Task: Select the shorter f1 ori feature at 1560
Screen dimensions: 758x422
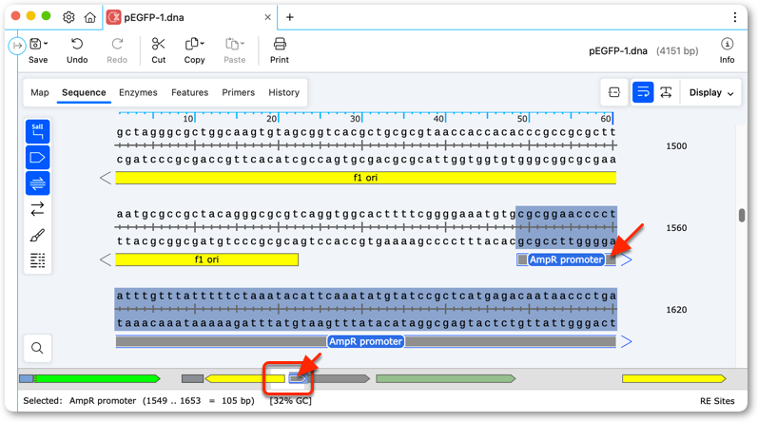Action: coord(206,259)
